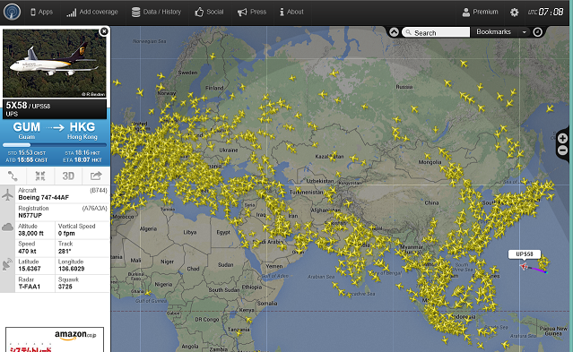Open the 3D view
This screenshot has width=573, height=352.
tap(68, 176)
